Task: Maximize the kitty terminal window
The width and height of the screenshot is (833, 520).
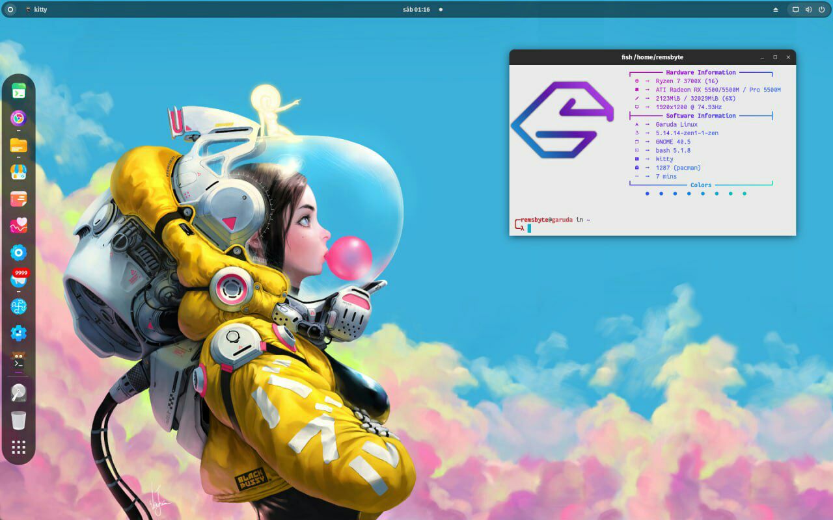Action: (x=775, y=57)
